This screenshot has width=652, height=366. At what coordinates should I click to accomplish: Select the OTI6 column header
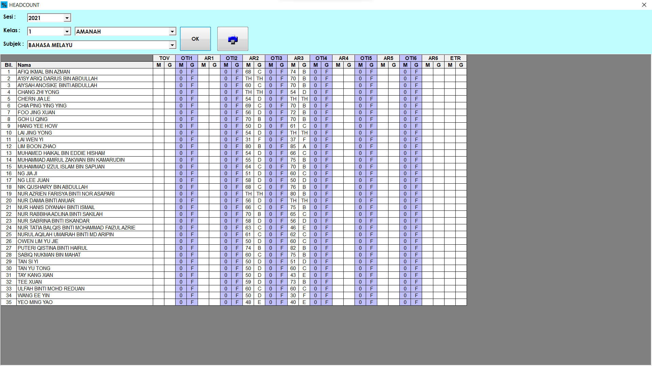tap(411, 58)
